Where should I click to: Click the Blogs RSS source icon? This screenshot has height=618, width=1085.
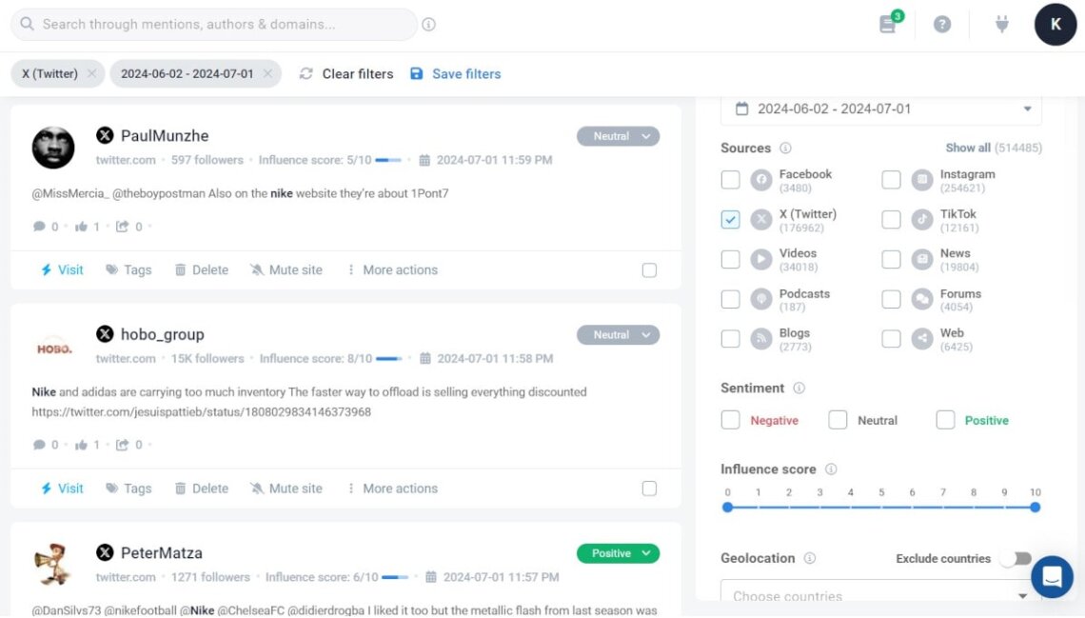coord(761,338)
